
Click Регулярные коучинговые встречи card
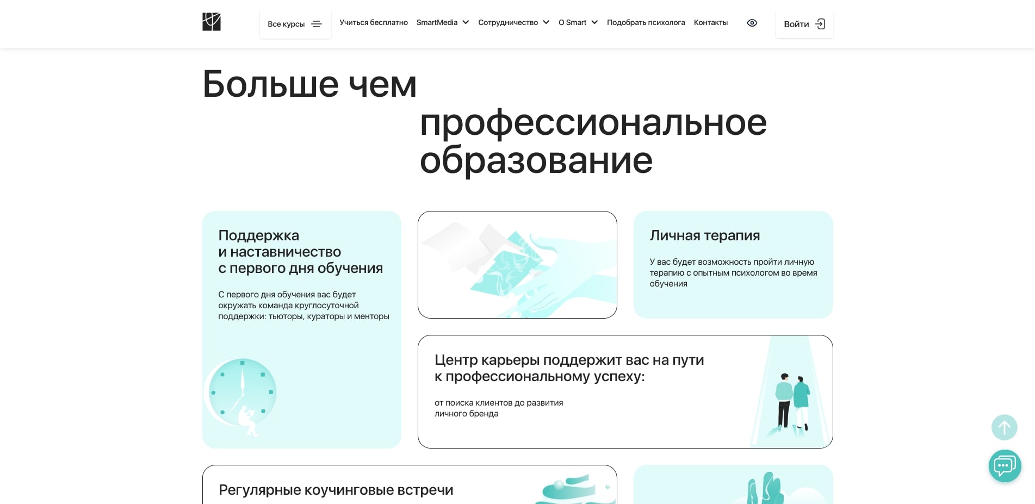(x=336, y=490)
